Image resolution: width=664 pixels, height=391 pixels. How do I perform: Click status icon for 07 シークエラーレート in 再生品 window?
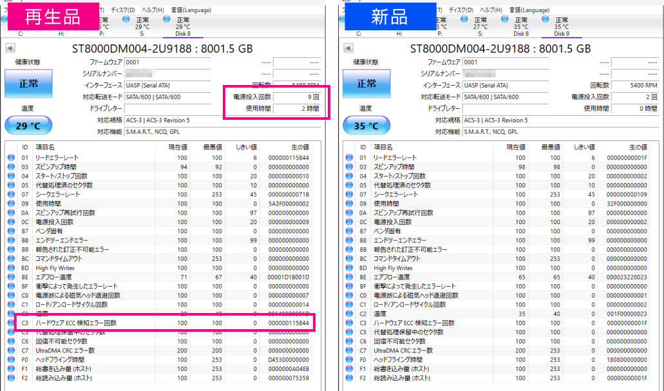(11, 195)
